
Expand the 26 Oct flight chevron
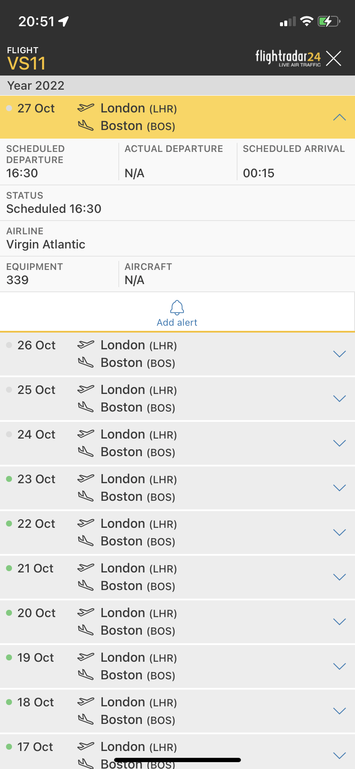point(340,354)
